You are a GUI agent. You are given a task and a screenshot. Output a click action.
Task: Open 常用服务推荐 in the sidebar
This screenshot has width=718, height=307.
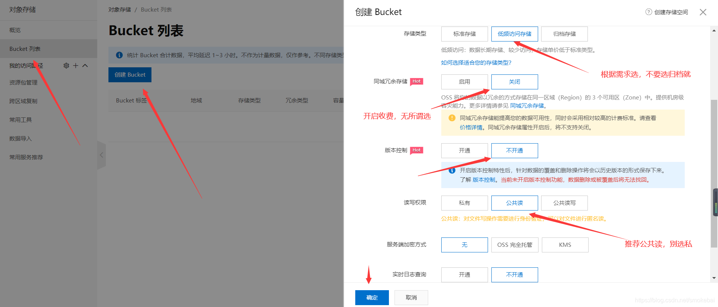point(26,157)
